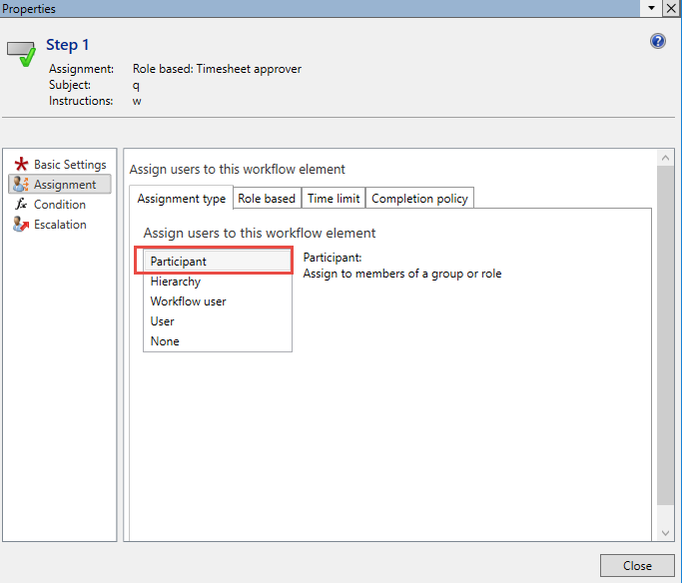Click the Assignment users icon in sidebar
This screenshot has width=682, height=583.
(21, 185)
